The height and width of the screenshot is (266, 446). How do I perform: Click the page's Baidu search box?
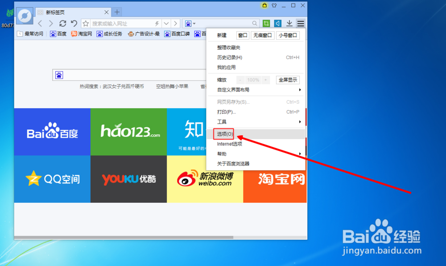click(x=129, y=75)
